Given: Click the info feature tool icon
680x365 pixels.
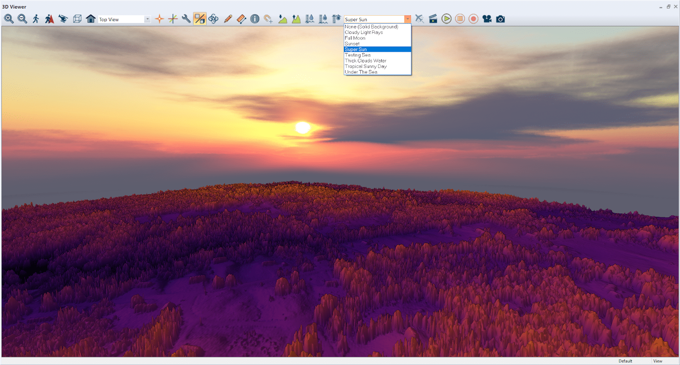Looking at the screenshot, I should [x=255, y=19].
